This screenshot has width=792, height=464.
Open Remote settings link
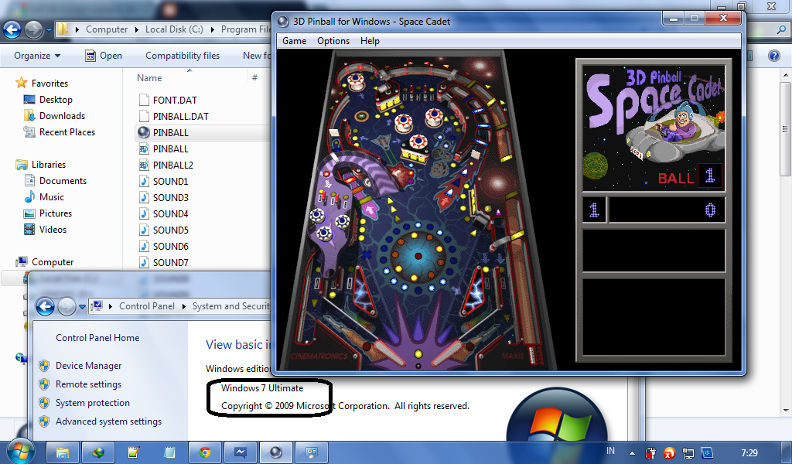(88, 384)
